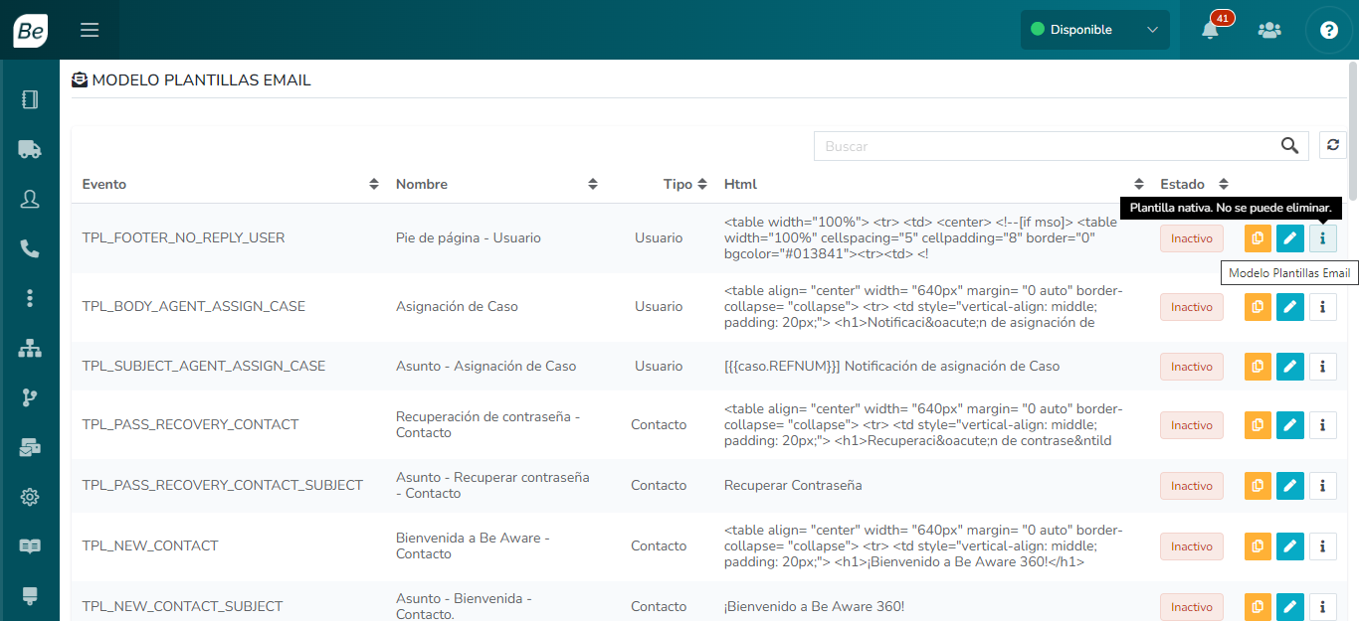
Task: Open the notifications bell with 41 badge
Action: click(x=1210, y=30)
